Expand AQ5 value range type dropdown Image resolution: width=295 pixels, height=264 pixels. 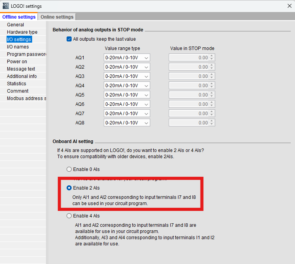[x=127, y=95]
